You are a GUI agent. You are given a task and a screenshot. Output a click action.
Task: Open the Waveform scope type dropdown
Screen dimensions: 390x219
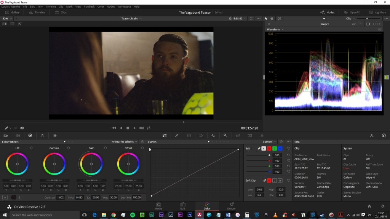point(275,29)
